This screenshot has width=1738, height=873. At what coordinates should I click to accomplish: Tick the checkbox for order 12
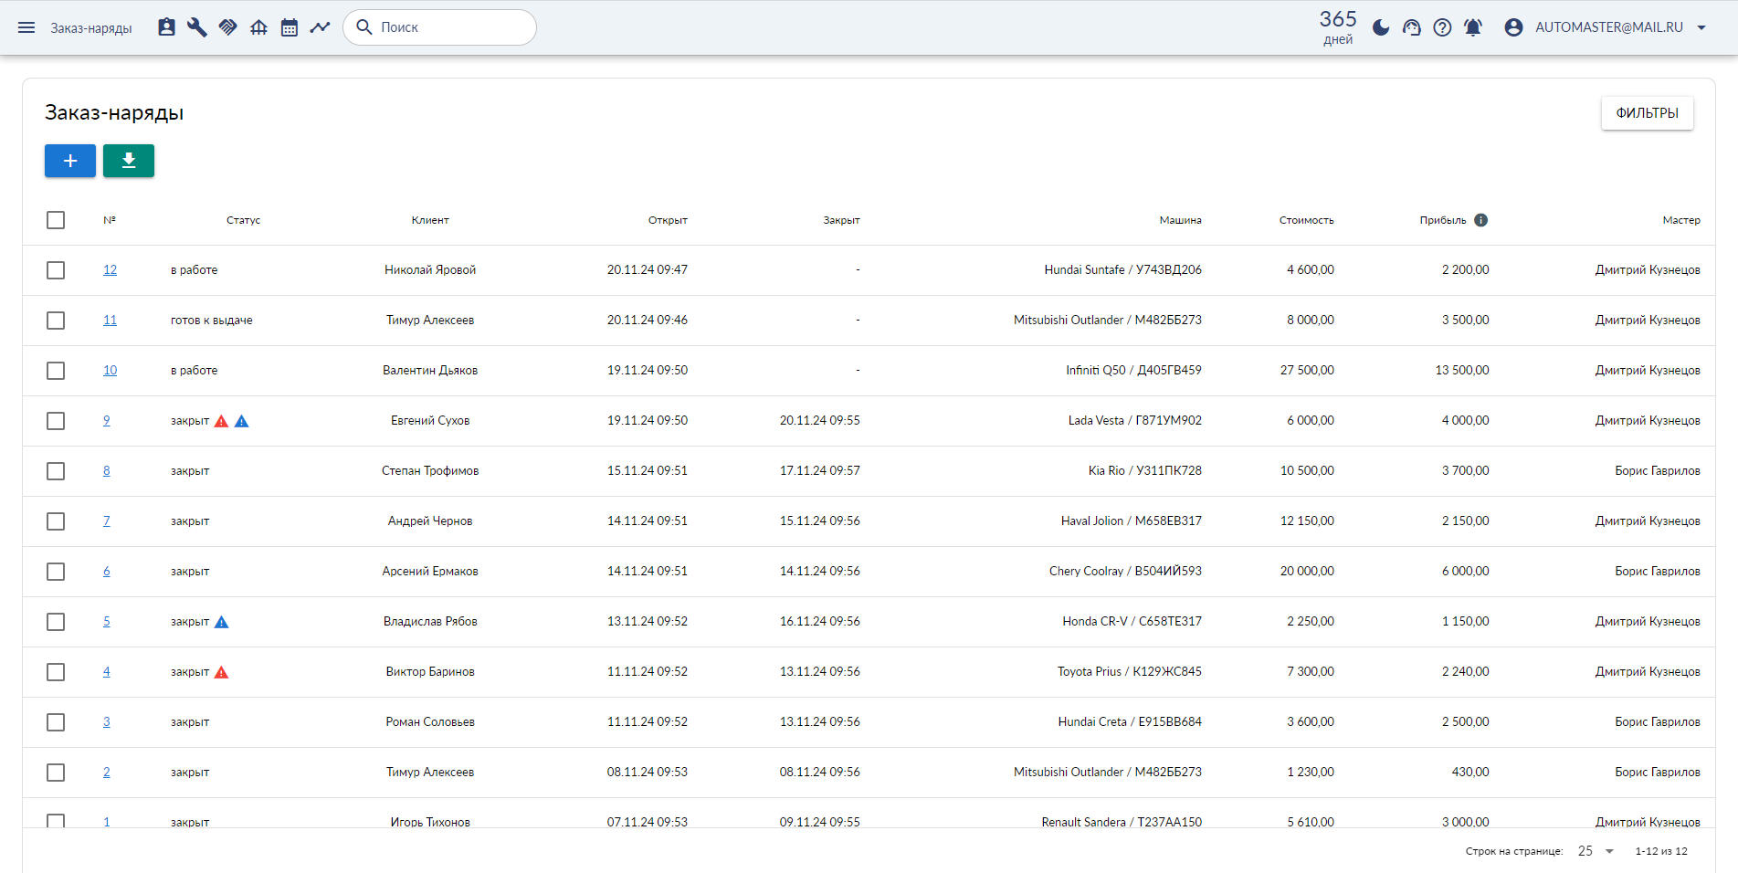click(x=56, y=270)
